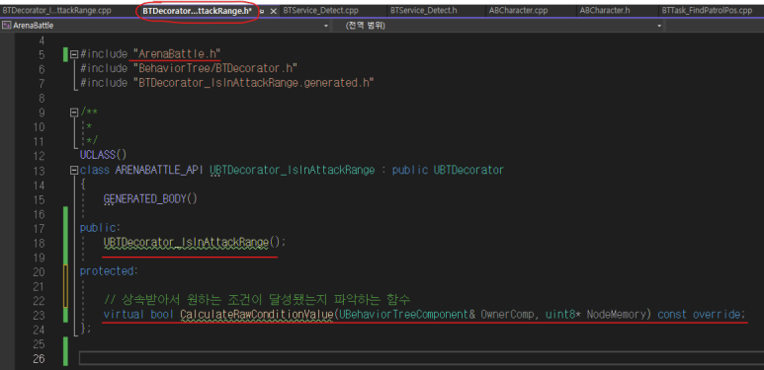
Task: Switch to the ABCharacter.h tab
Action: tap(605, 11)
